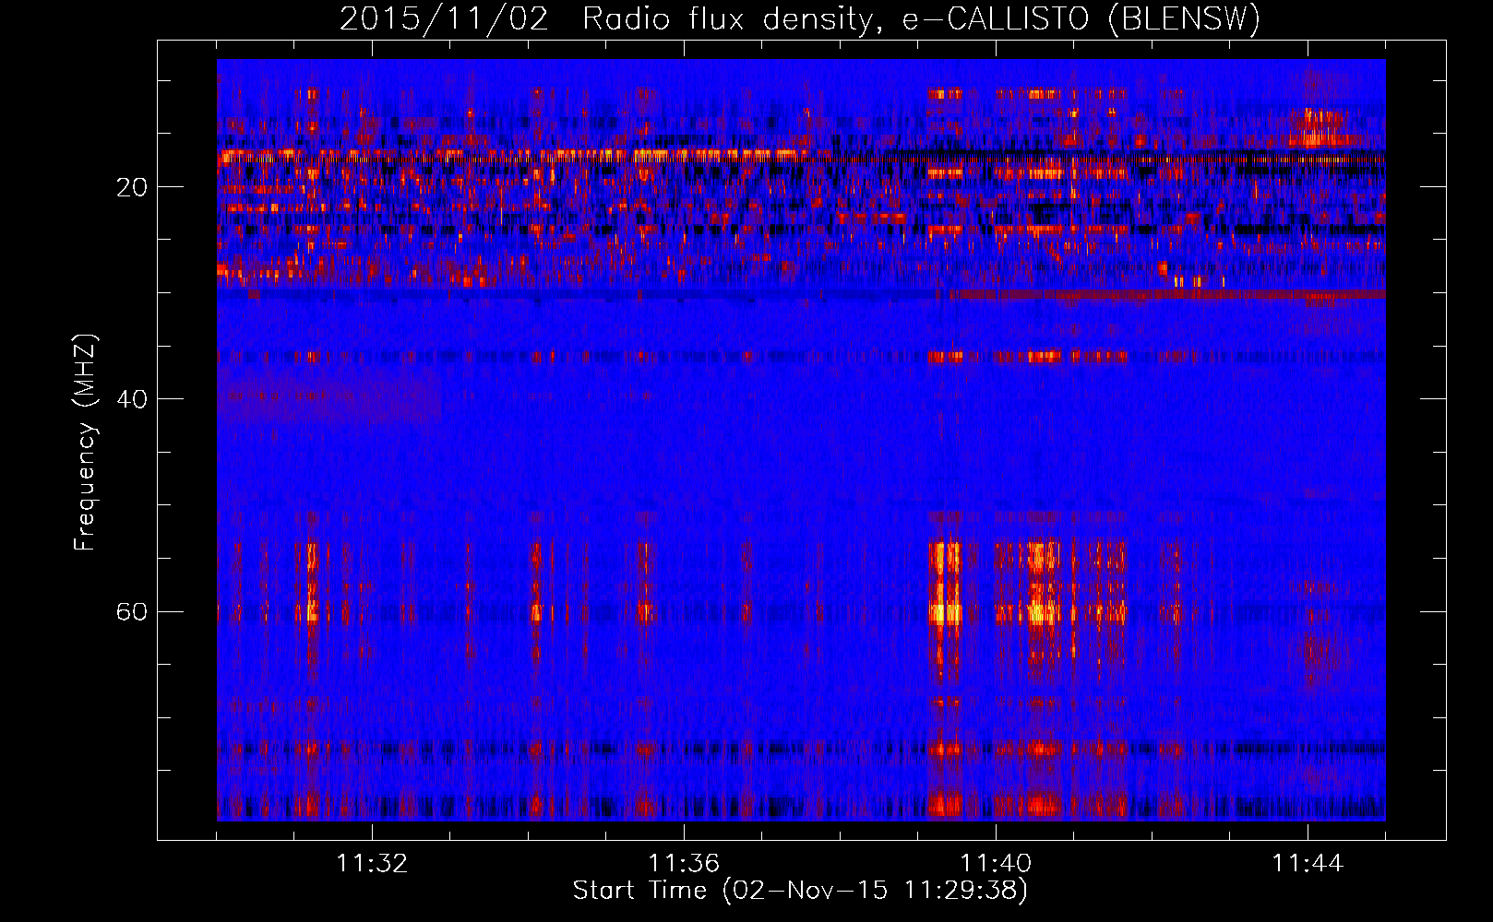Click the "Frequency (MHZ)" axis label
Image resolution: width=1493 pixels, height=922 pixels.
(84, 443)
